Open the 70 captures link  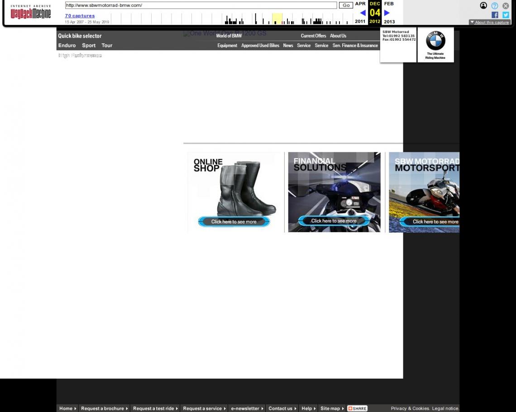coord(80,16)
